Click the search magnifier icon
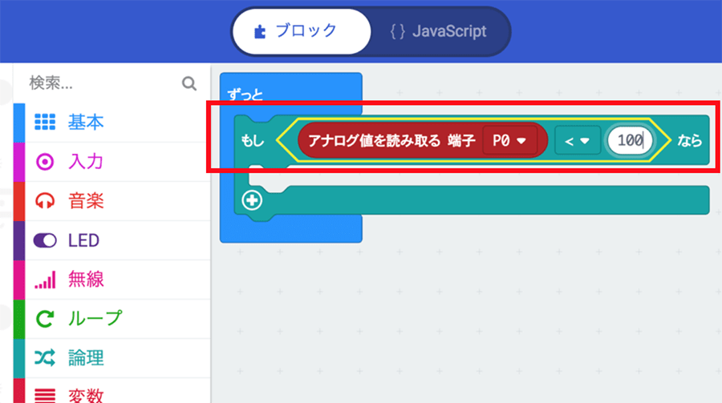 click(189, 83)
